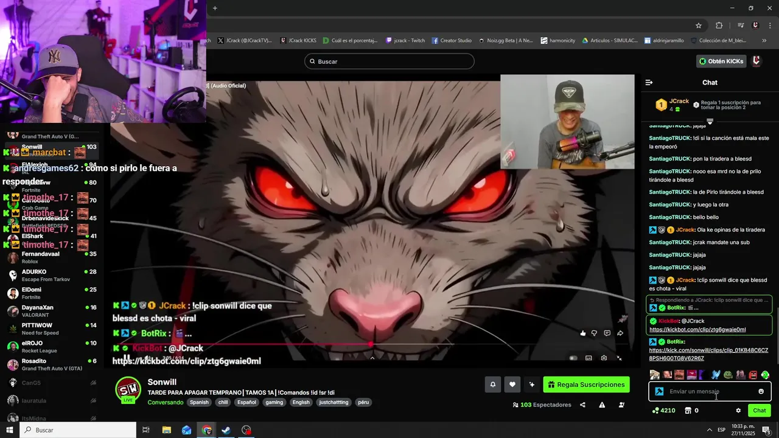Viewport: 779px width, 438px height.
Task: Open the kick.com sonwill clips link
Action: click(x=708, y=354)
